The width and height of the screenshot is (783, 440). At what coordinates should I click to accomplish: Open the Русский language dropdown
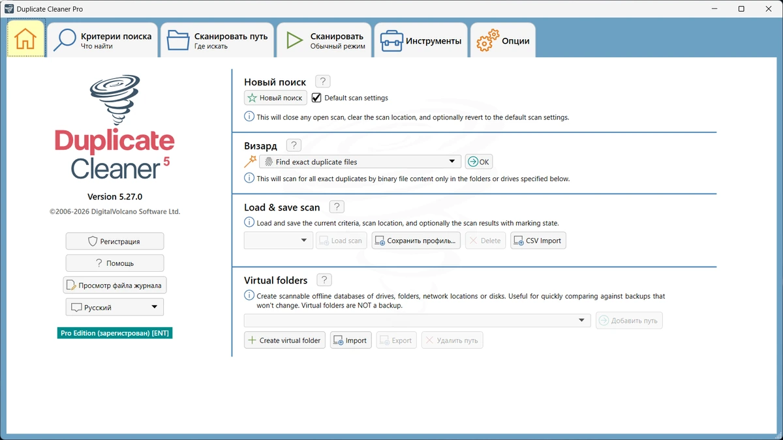115,307
